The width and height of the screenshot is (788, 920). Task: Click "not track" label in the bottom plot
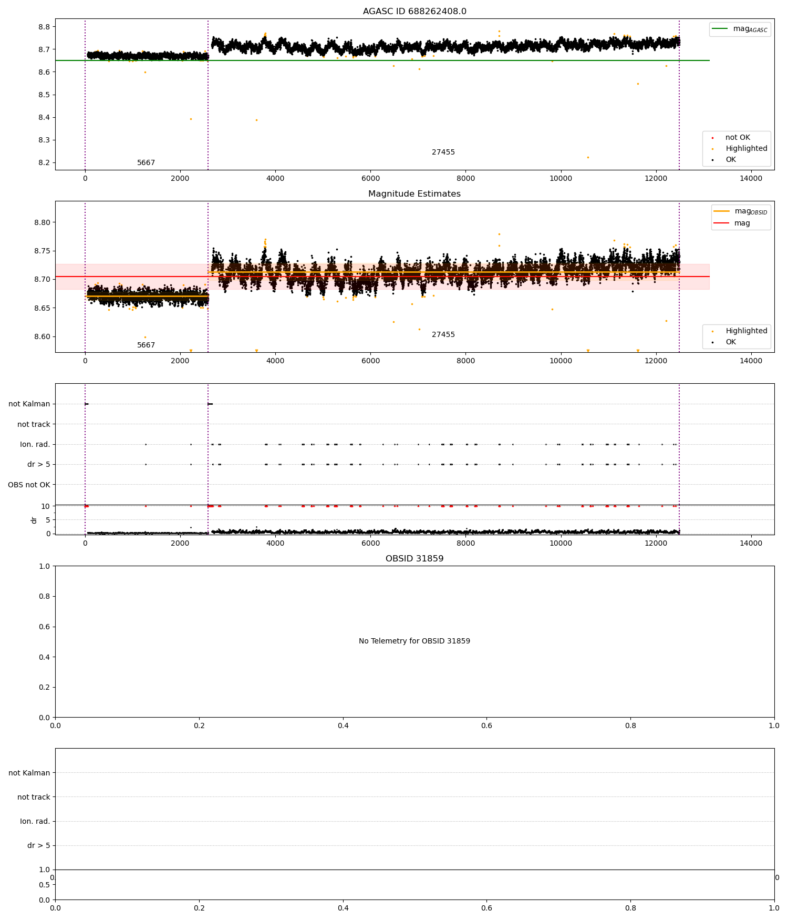34,798
